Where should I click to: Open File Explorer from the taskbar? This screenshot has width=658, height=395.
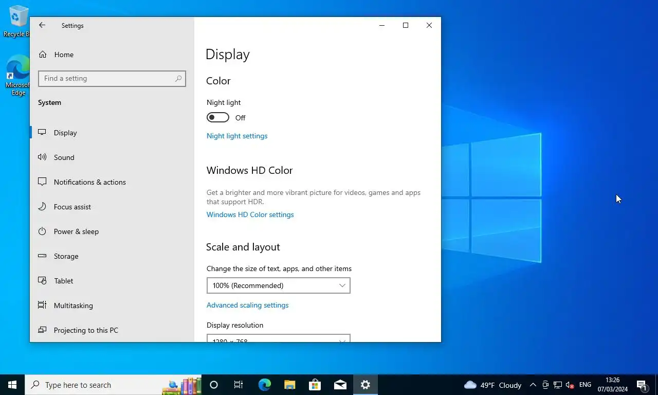[289, 385]
